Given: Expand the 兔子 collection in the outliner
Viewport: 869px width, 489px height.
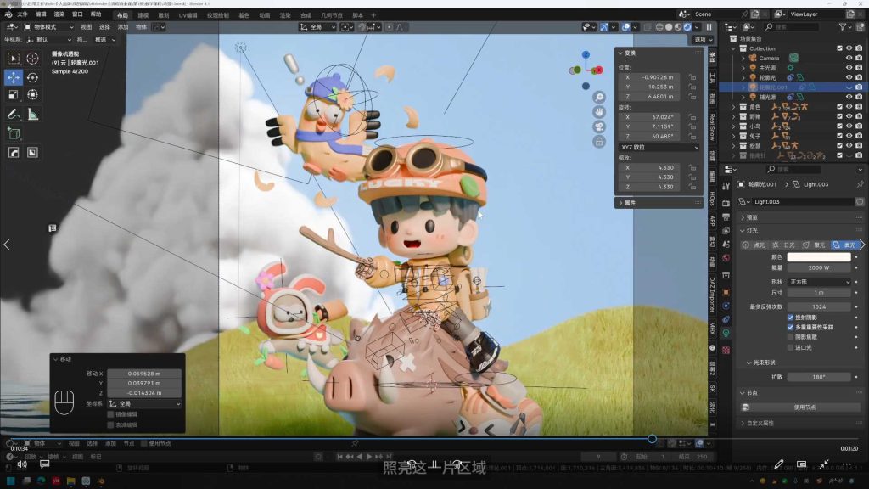Looking at the screenshot, I should (735, 136).
